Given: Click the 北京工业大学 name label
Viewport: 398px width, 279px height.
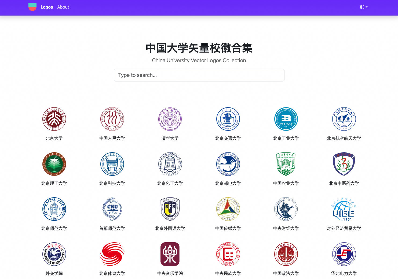Looking at the screenshot, I should coord(286,138).
